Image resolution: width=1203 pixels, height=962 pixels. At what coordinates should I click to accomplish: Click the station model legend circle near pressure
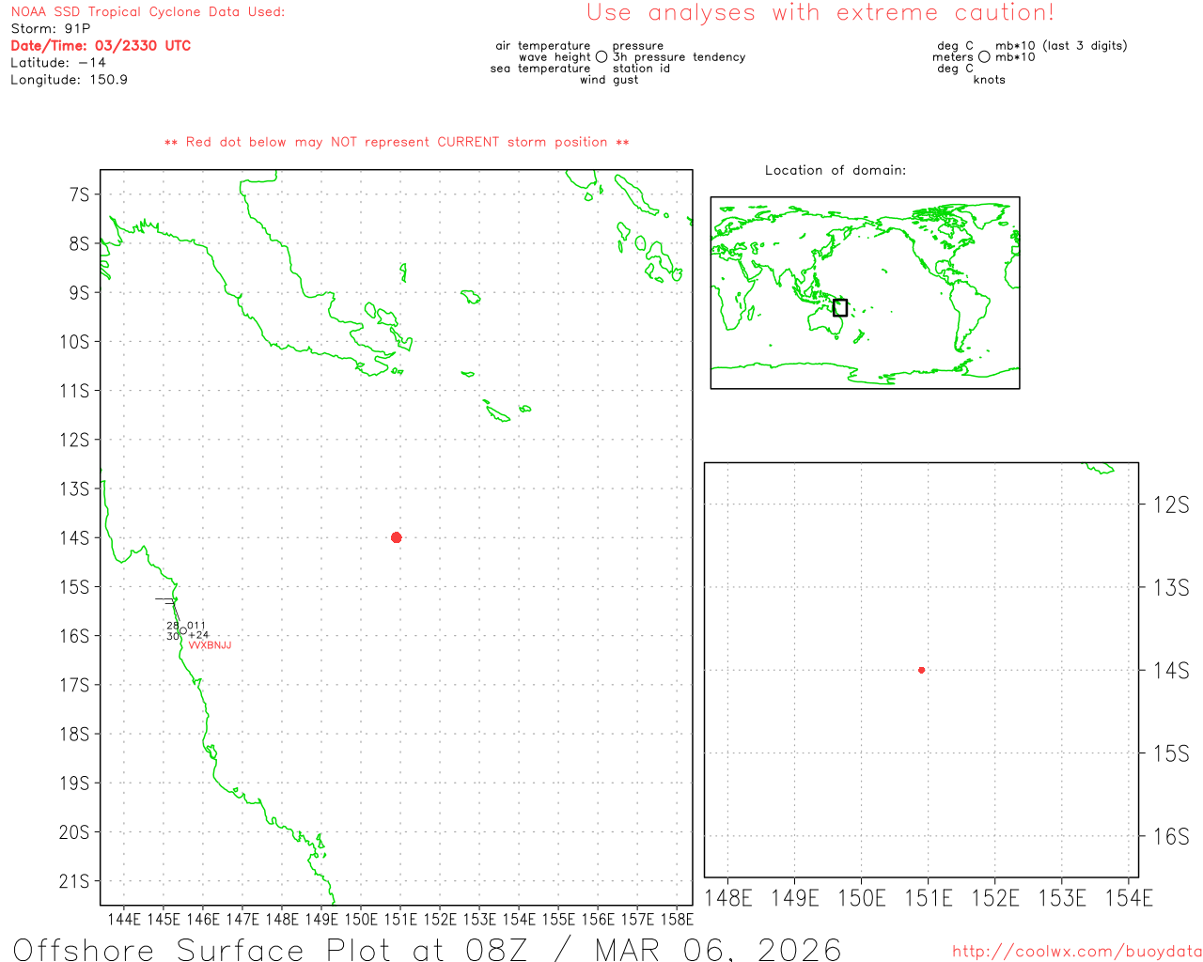pos(601,57)
